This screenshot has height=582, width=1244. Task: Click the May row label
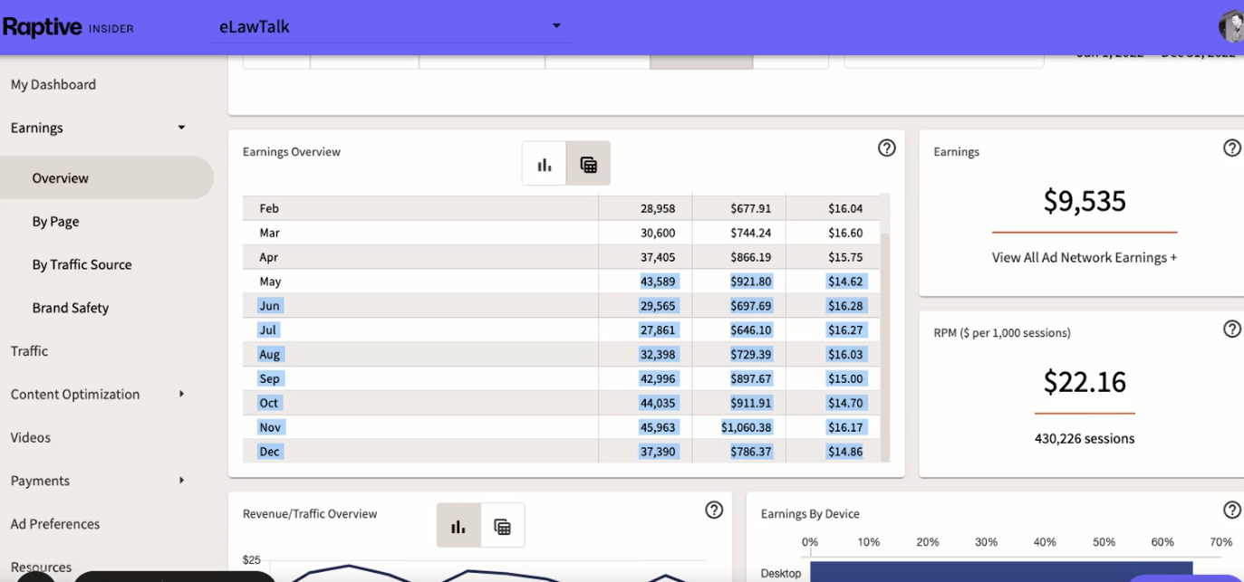point(270,281)
